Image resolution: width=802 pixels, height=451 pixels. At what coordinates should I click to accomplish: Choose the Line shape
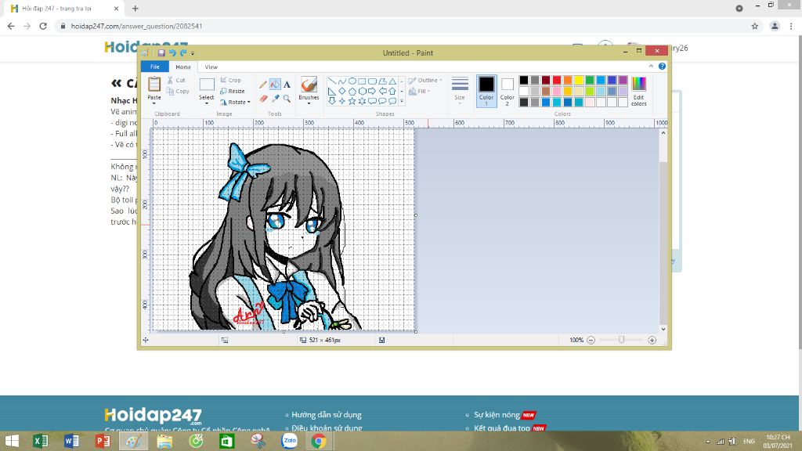[332, 81]
